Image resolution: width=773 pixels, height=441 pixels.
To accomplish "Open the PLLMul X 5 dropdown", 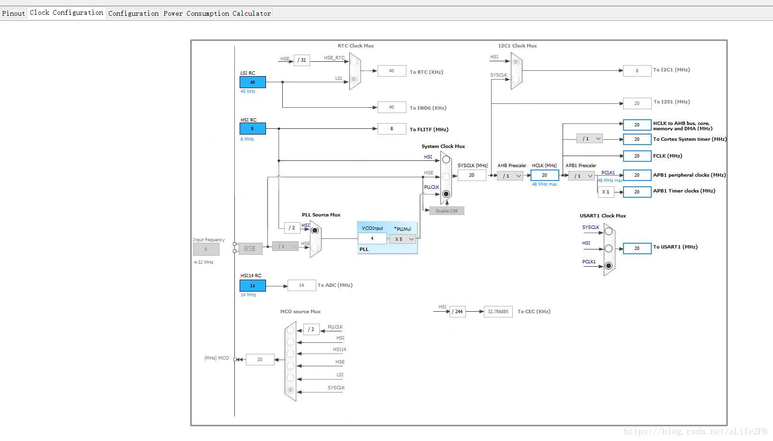I will [x=403, y=239].
